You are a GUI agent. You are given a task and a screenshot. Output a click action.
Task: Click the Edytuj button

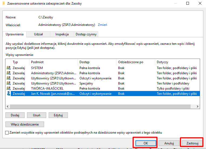(x=58, y=115)
